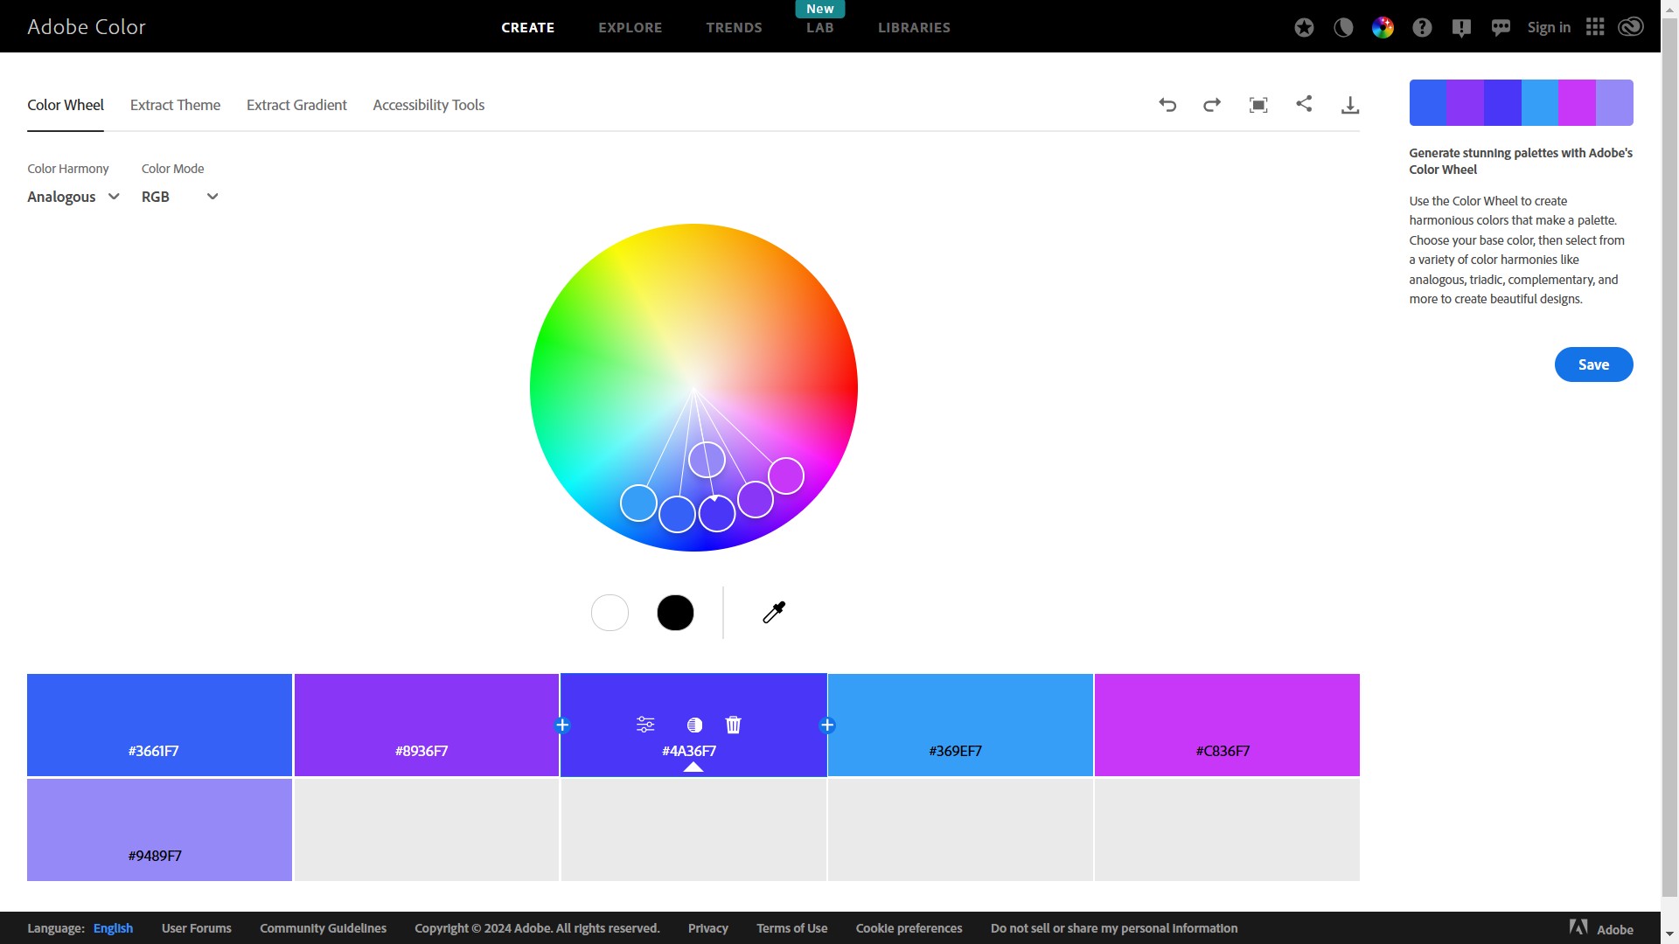Viewport: 1679px width, 944px height.
Task: Open the help question mark icon
Action: coord(1422,27)
